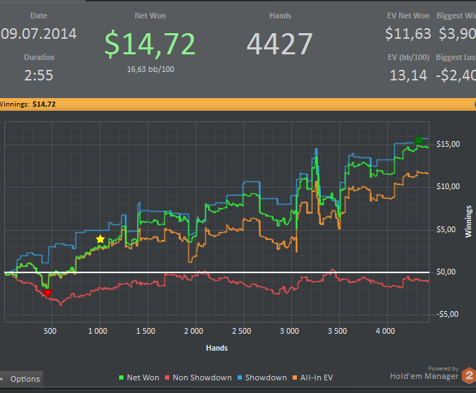
Task: Click the Hands axis title
Action: (216, 348)
